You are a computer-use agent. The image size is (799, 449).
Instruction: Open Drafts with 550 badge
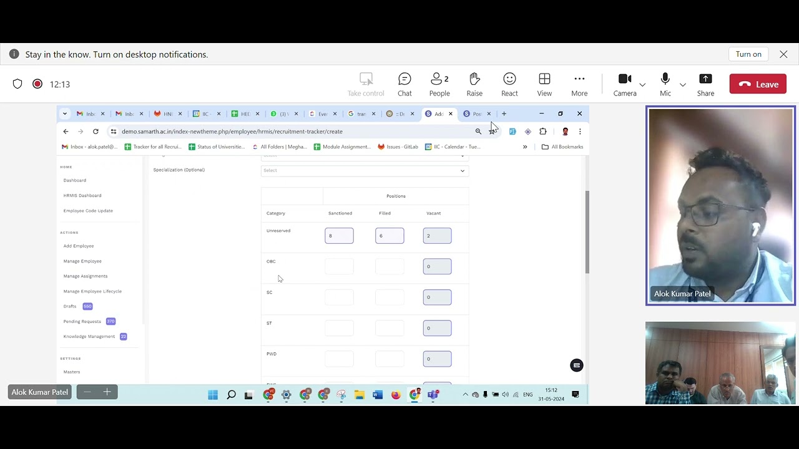[x=77, y=306]
